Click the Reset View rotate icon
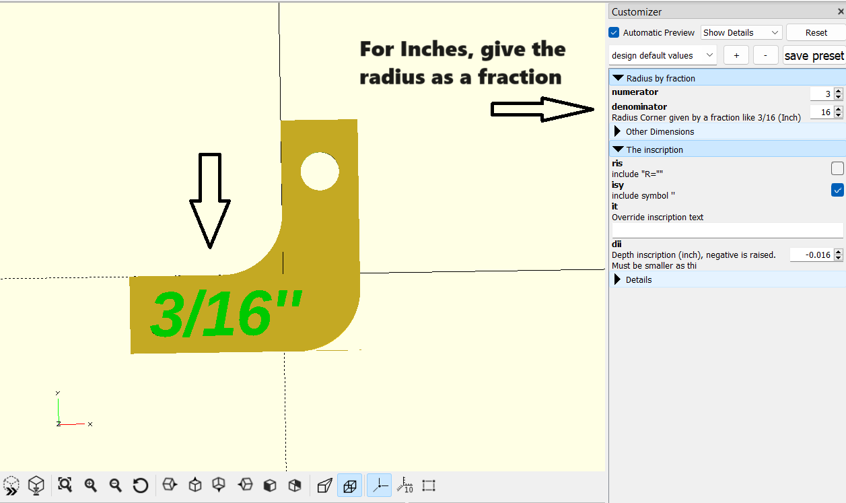846x503 pixels. coord(140,485)
